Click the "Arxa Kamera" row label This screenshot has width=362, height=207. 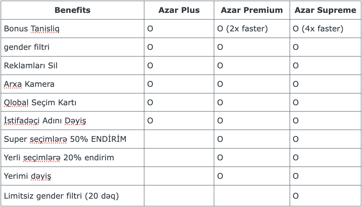pyautogui.click(x=29, y=84)
